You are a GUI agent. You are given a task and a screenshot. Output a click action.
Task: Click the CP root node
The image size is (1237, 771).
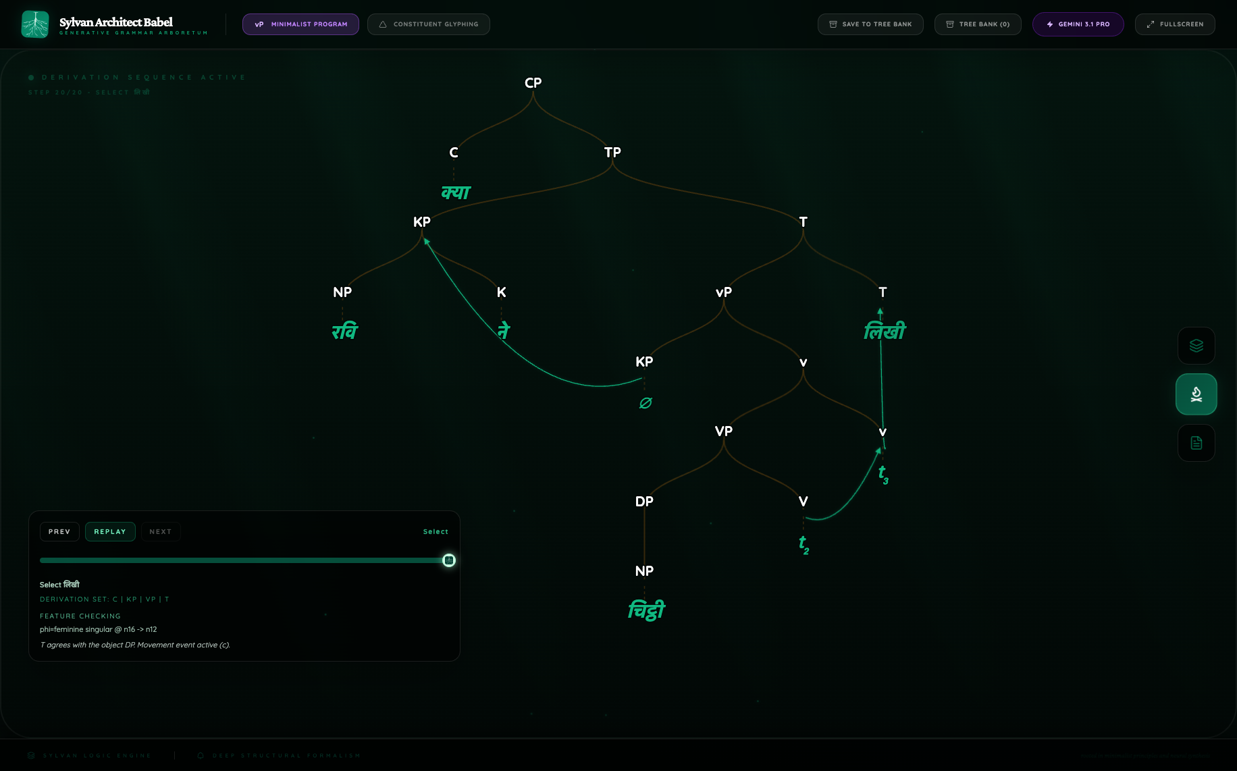(533, 83)
